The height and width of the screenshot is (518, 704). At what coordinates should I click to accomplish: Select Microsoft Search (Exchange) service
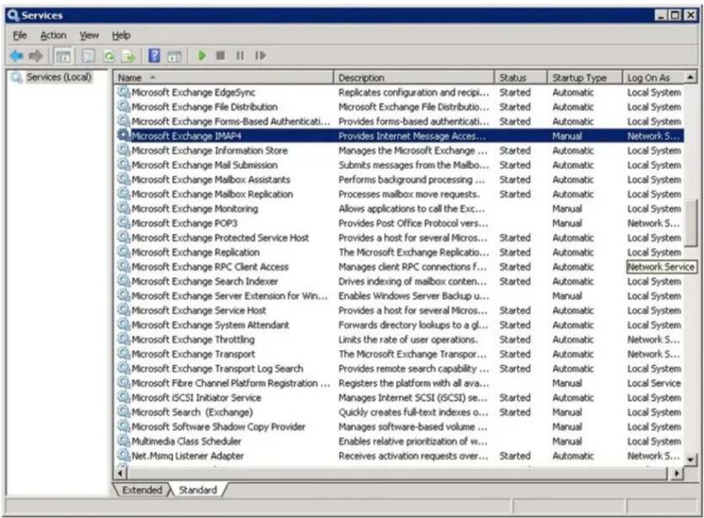pyautogui.click(x=400, y=412)
